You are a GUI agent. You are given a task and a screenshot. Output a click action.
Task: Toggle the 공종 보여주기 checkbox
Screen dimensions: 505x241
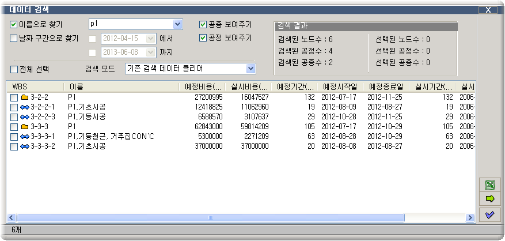pos(203,25)
